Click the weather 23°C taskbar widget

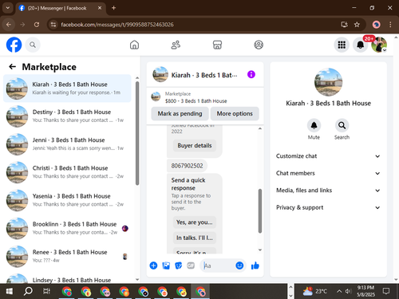click(315, 291)
